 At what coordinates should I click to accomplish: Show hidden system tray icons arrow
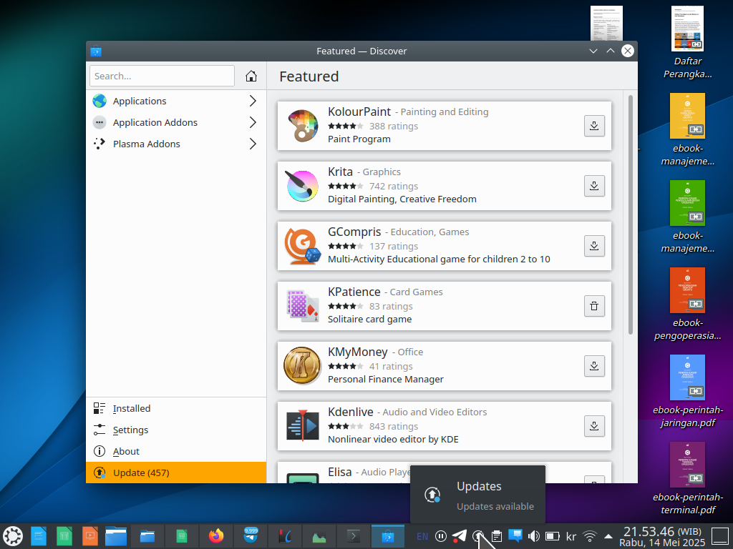pos(608,536)
